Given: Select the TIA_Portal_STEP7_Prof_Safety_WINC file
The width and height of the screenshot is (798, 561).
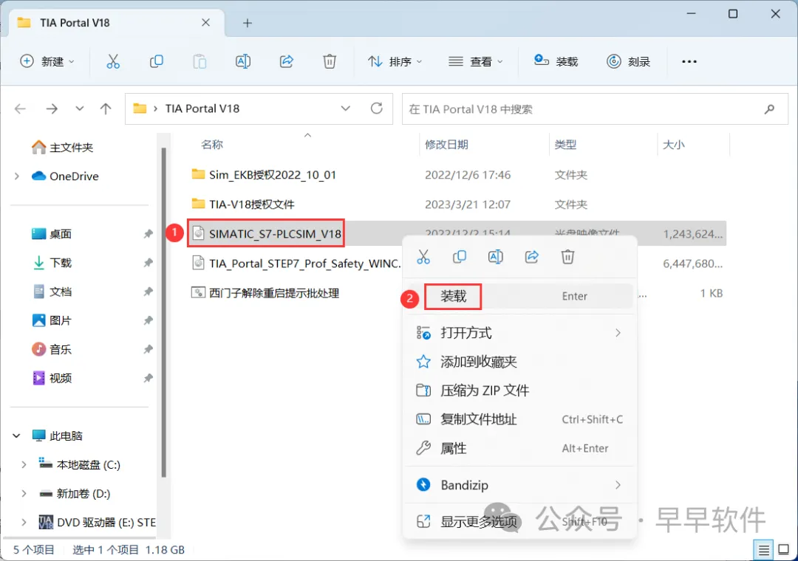Looking at the screenshot, I should (296, 264).
